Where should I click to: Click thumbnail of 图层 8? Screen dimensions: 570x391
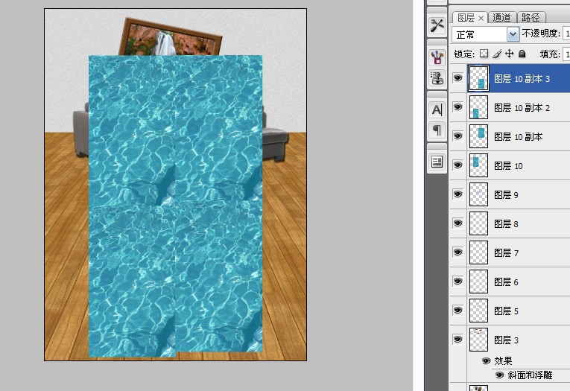coord(478,223)
